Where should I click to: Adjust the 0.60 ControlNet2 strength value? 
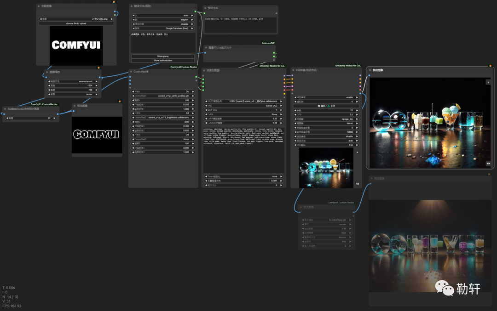[163, 122]
